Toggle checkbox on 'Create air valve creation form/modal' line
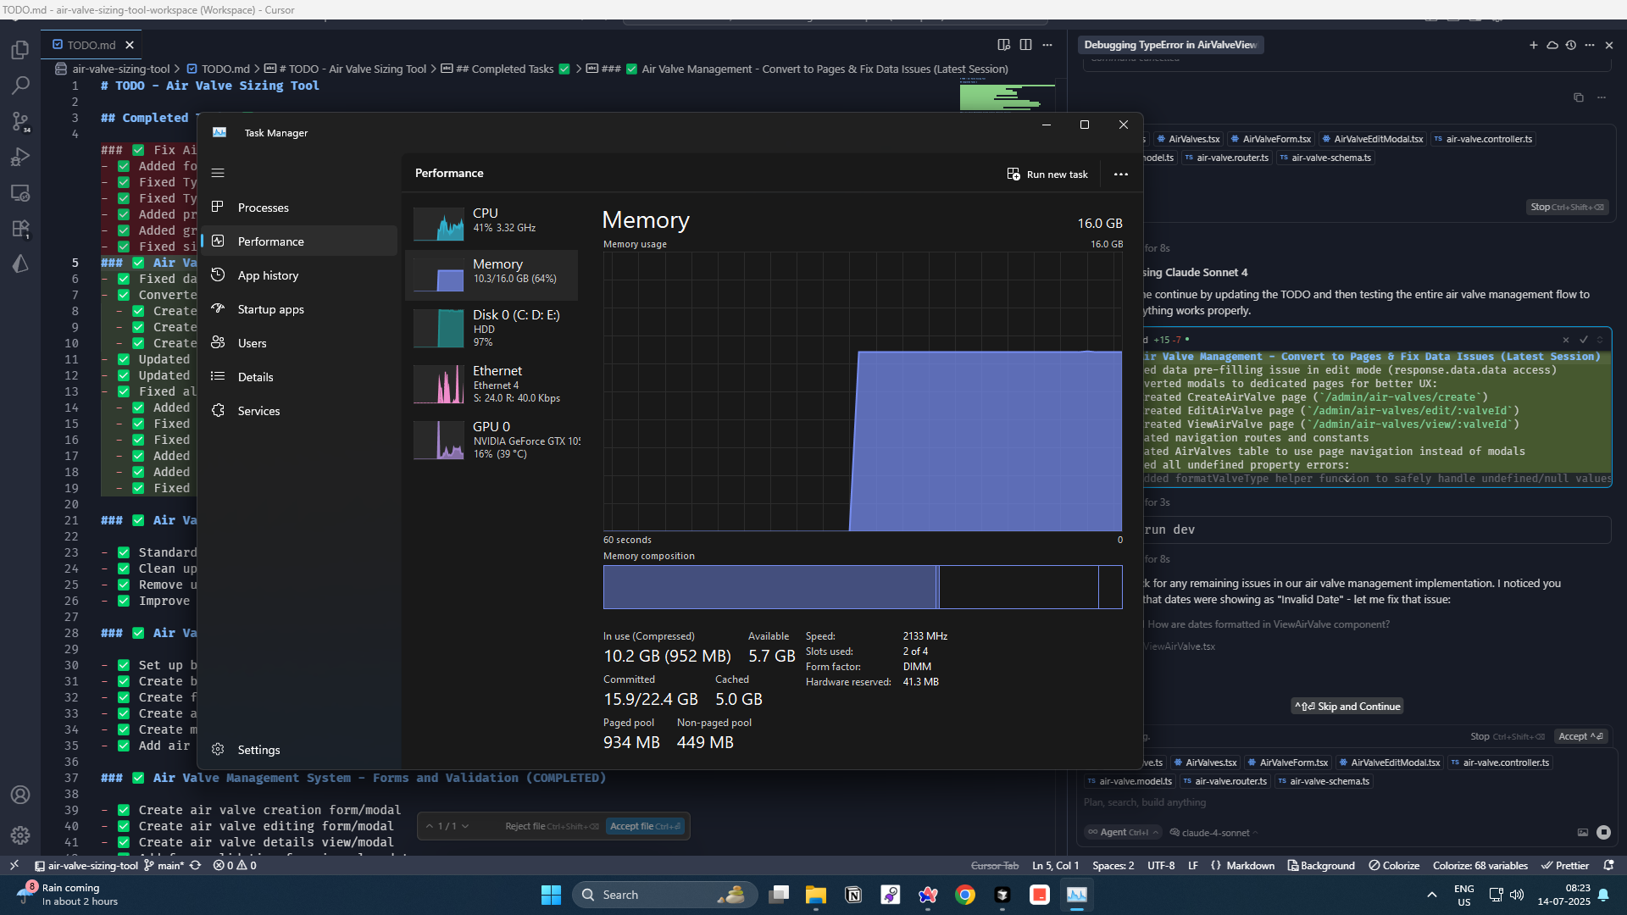This screenshot has height=915, width=1627. click(124, 810)
